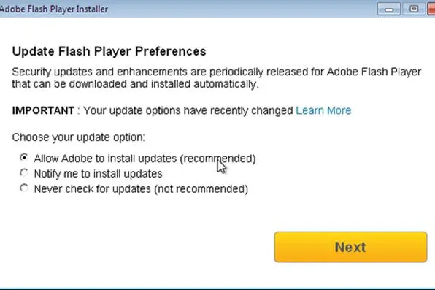The height and width of the screenshot is (290, 435).
Task: Click the yellow Next button
Action: [x=350, y=247]
